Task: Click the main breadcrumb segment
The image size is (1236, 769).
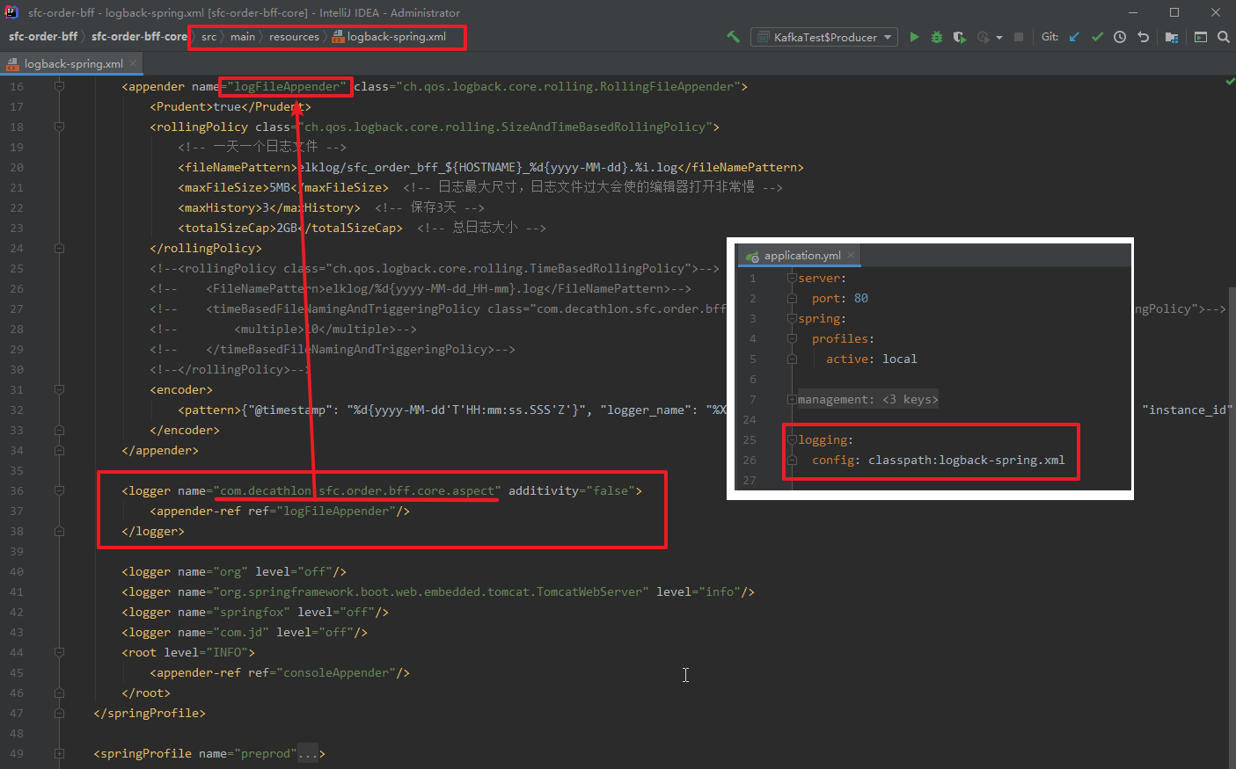Action: coord(243,37)
